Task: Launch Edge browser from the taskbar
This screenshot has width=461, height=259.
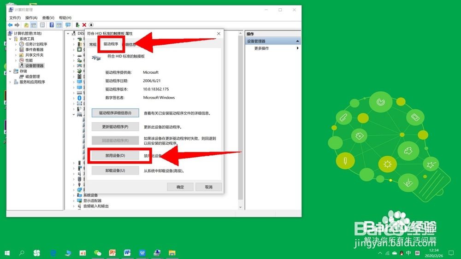Action: tap(53, 253)
